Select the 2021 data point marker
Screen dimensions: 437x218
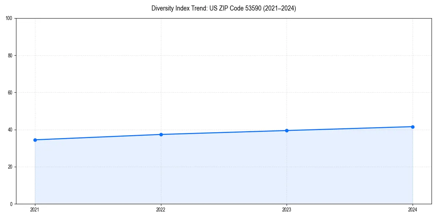pyautogui.click(x=35, y=140)
